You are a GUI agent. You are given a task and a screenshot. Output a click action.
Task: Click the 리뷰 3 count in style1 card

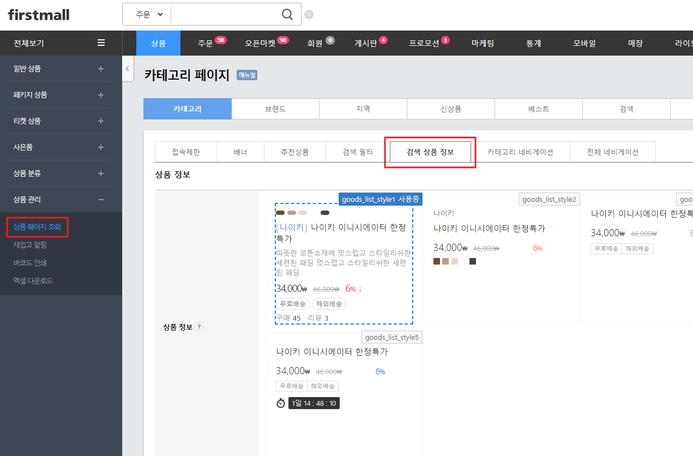tap(318, 318)
